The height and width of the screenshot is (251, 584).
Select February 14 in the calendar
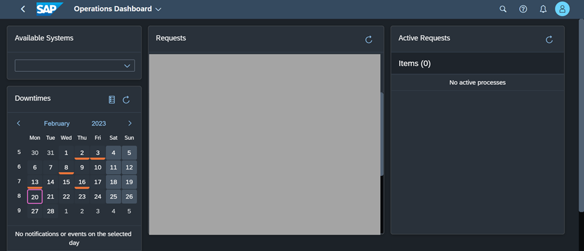(x=50, y=182)
